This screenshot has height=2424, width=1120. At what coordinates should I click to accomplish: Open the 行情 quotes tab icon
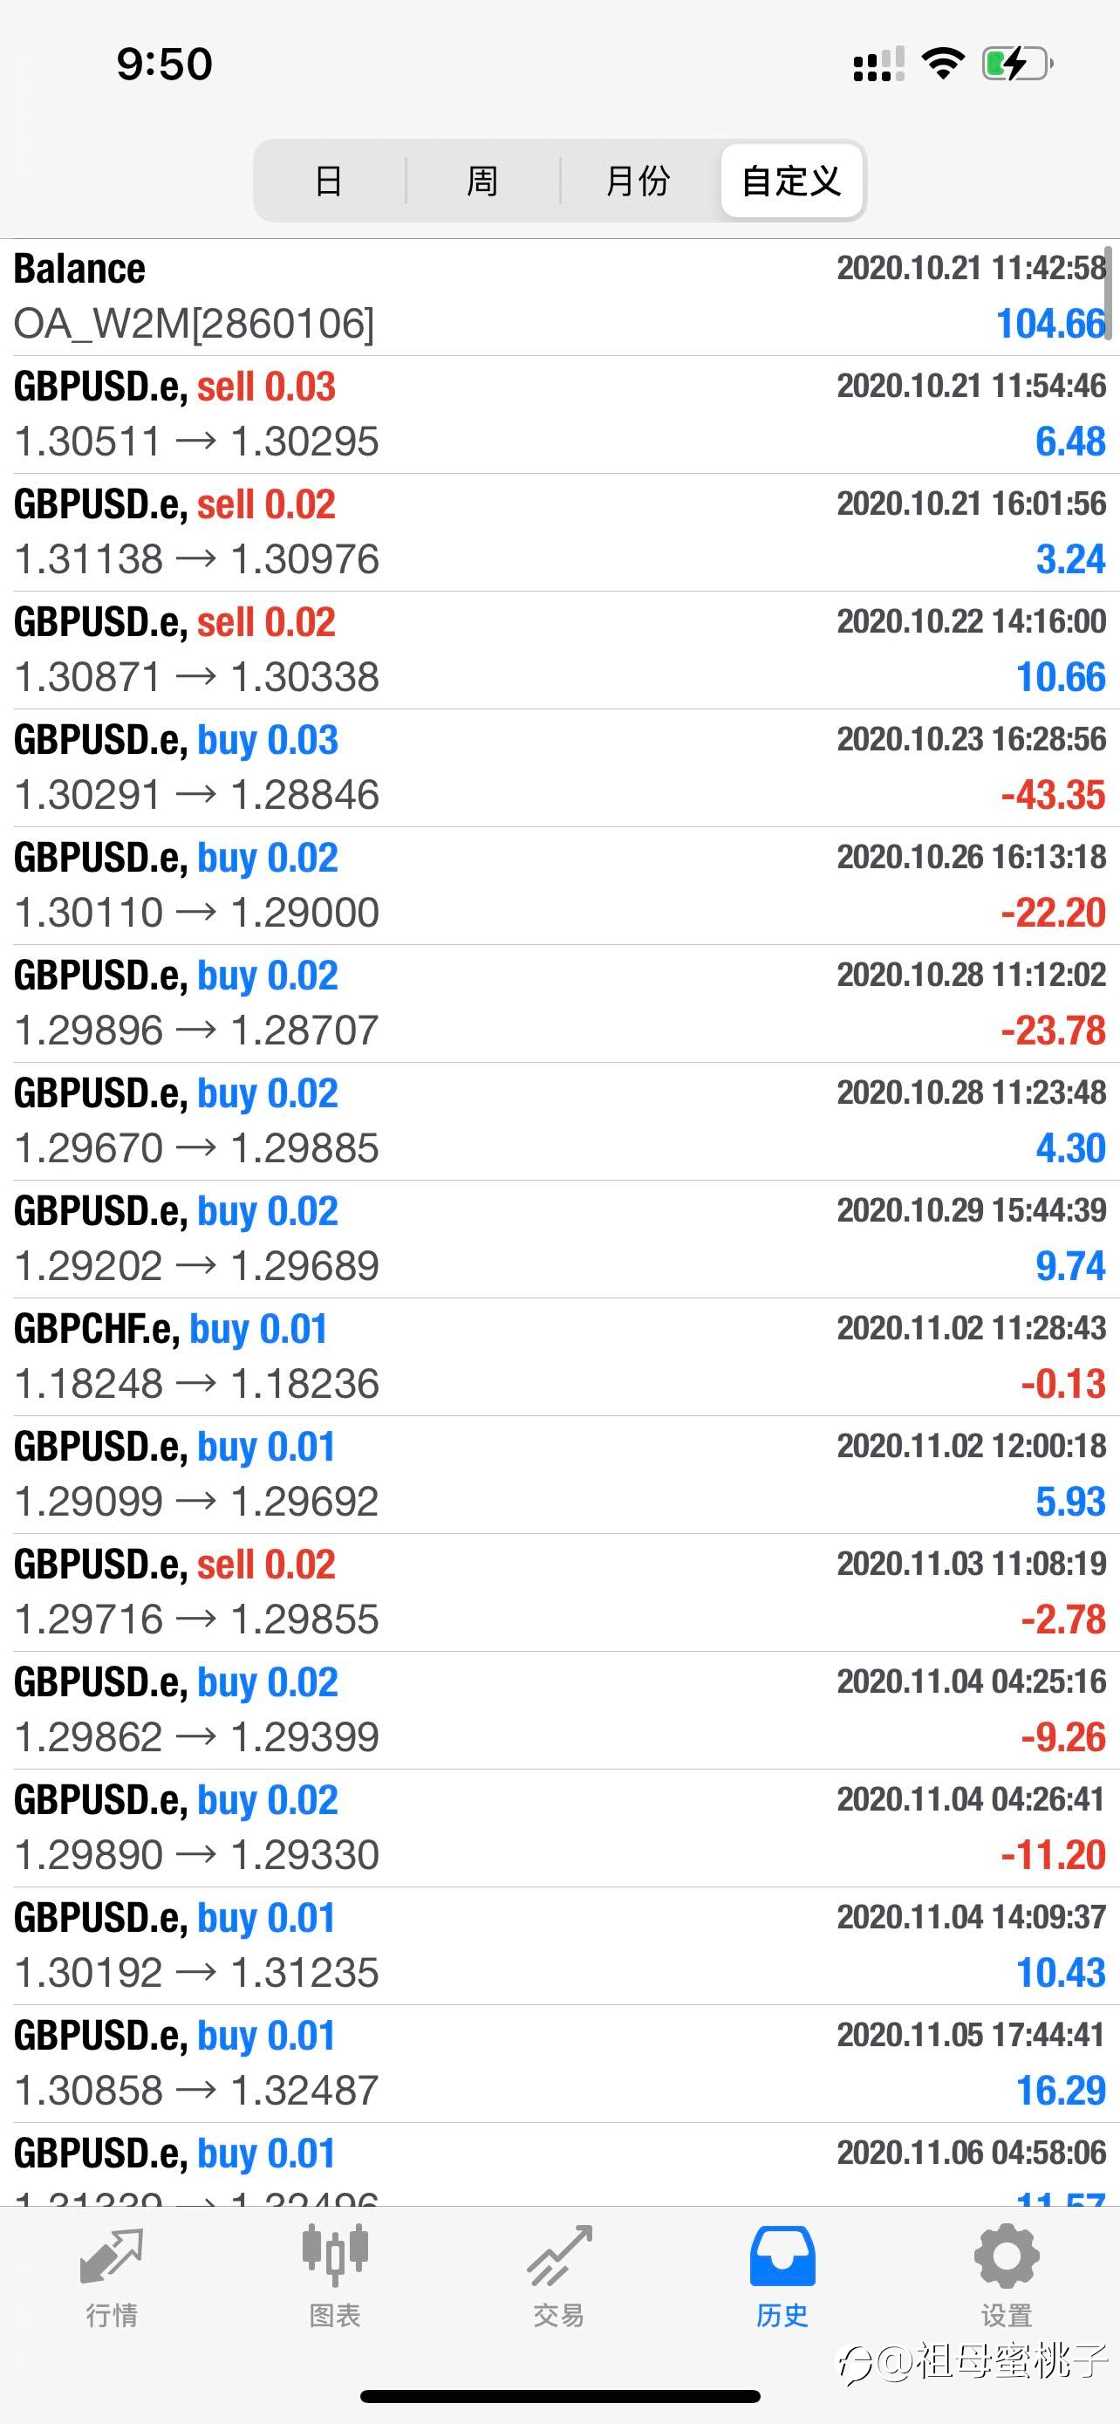(112, 2257)
